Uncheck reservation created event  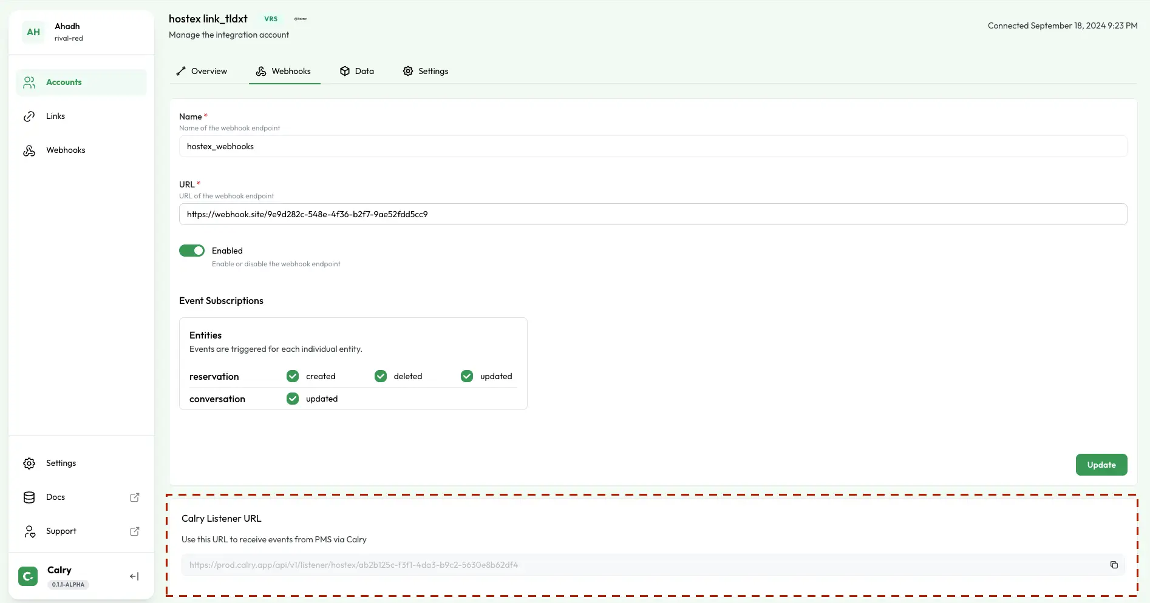(x=293, y=377)
